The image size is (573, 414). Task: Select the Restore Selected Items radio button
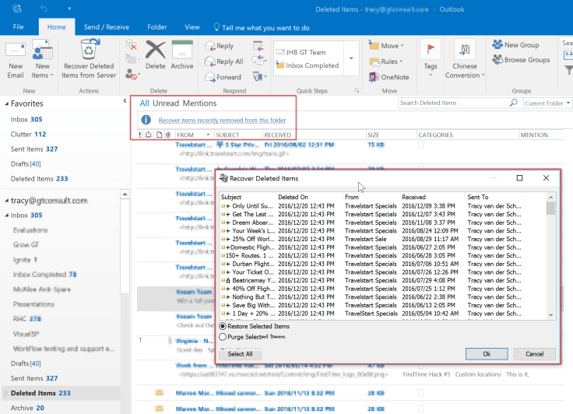tap(223, 326)
